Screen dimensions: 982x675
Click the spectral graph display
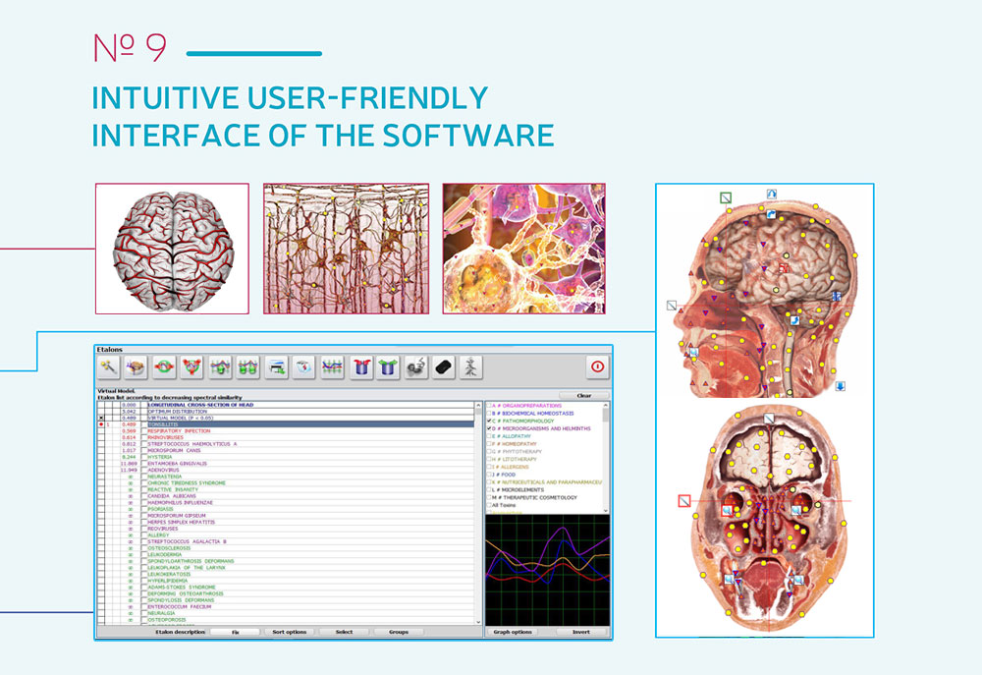[x=548, y=570]
